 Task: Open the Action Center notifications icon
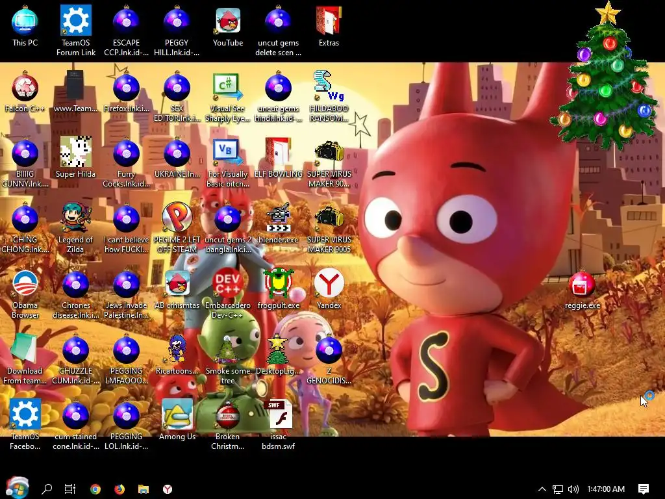(644, 489)
